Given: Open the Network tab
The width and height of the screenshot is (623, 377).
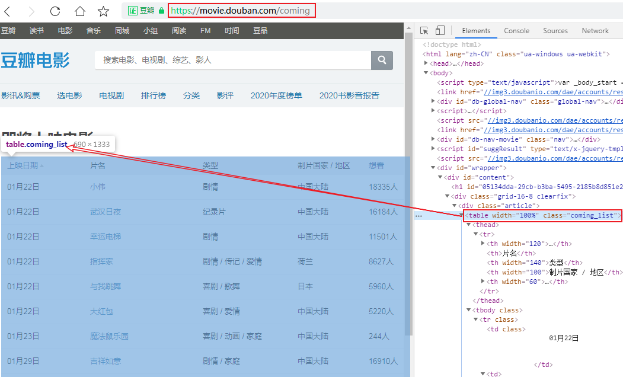Looking at the screenshot, I should click(595, 31).
